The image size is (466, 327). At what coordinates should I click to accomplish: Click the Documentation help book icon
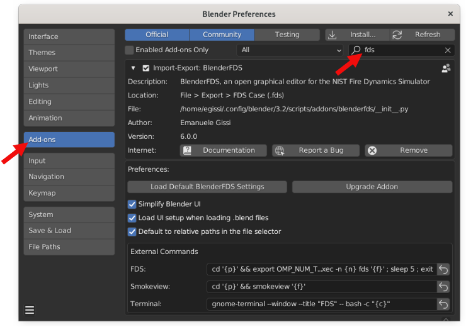coord(187,150)
